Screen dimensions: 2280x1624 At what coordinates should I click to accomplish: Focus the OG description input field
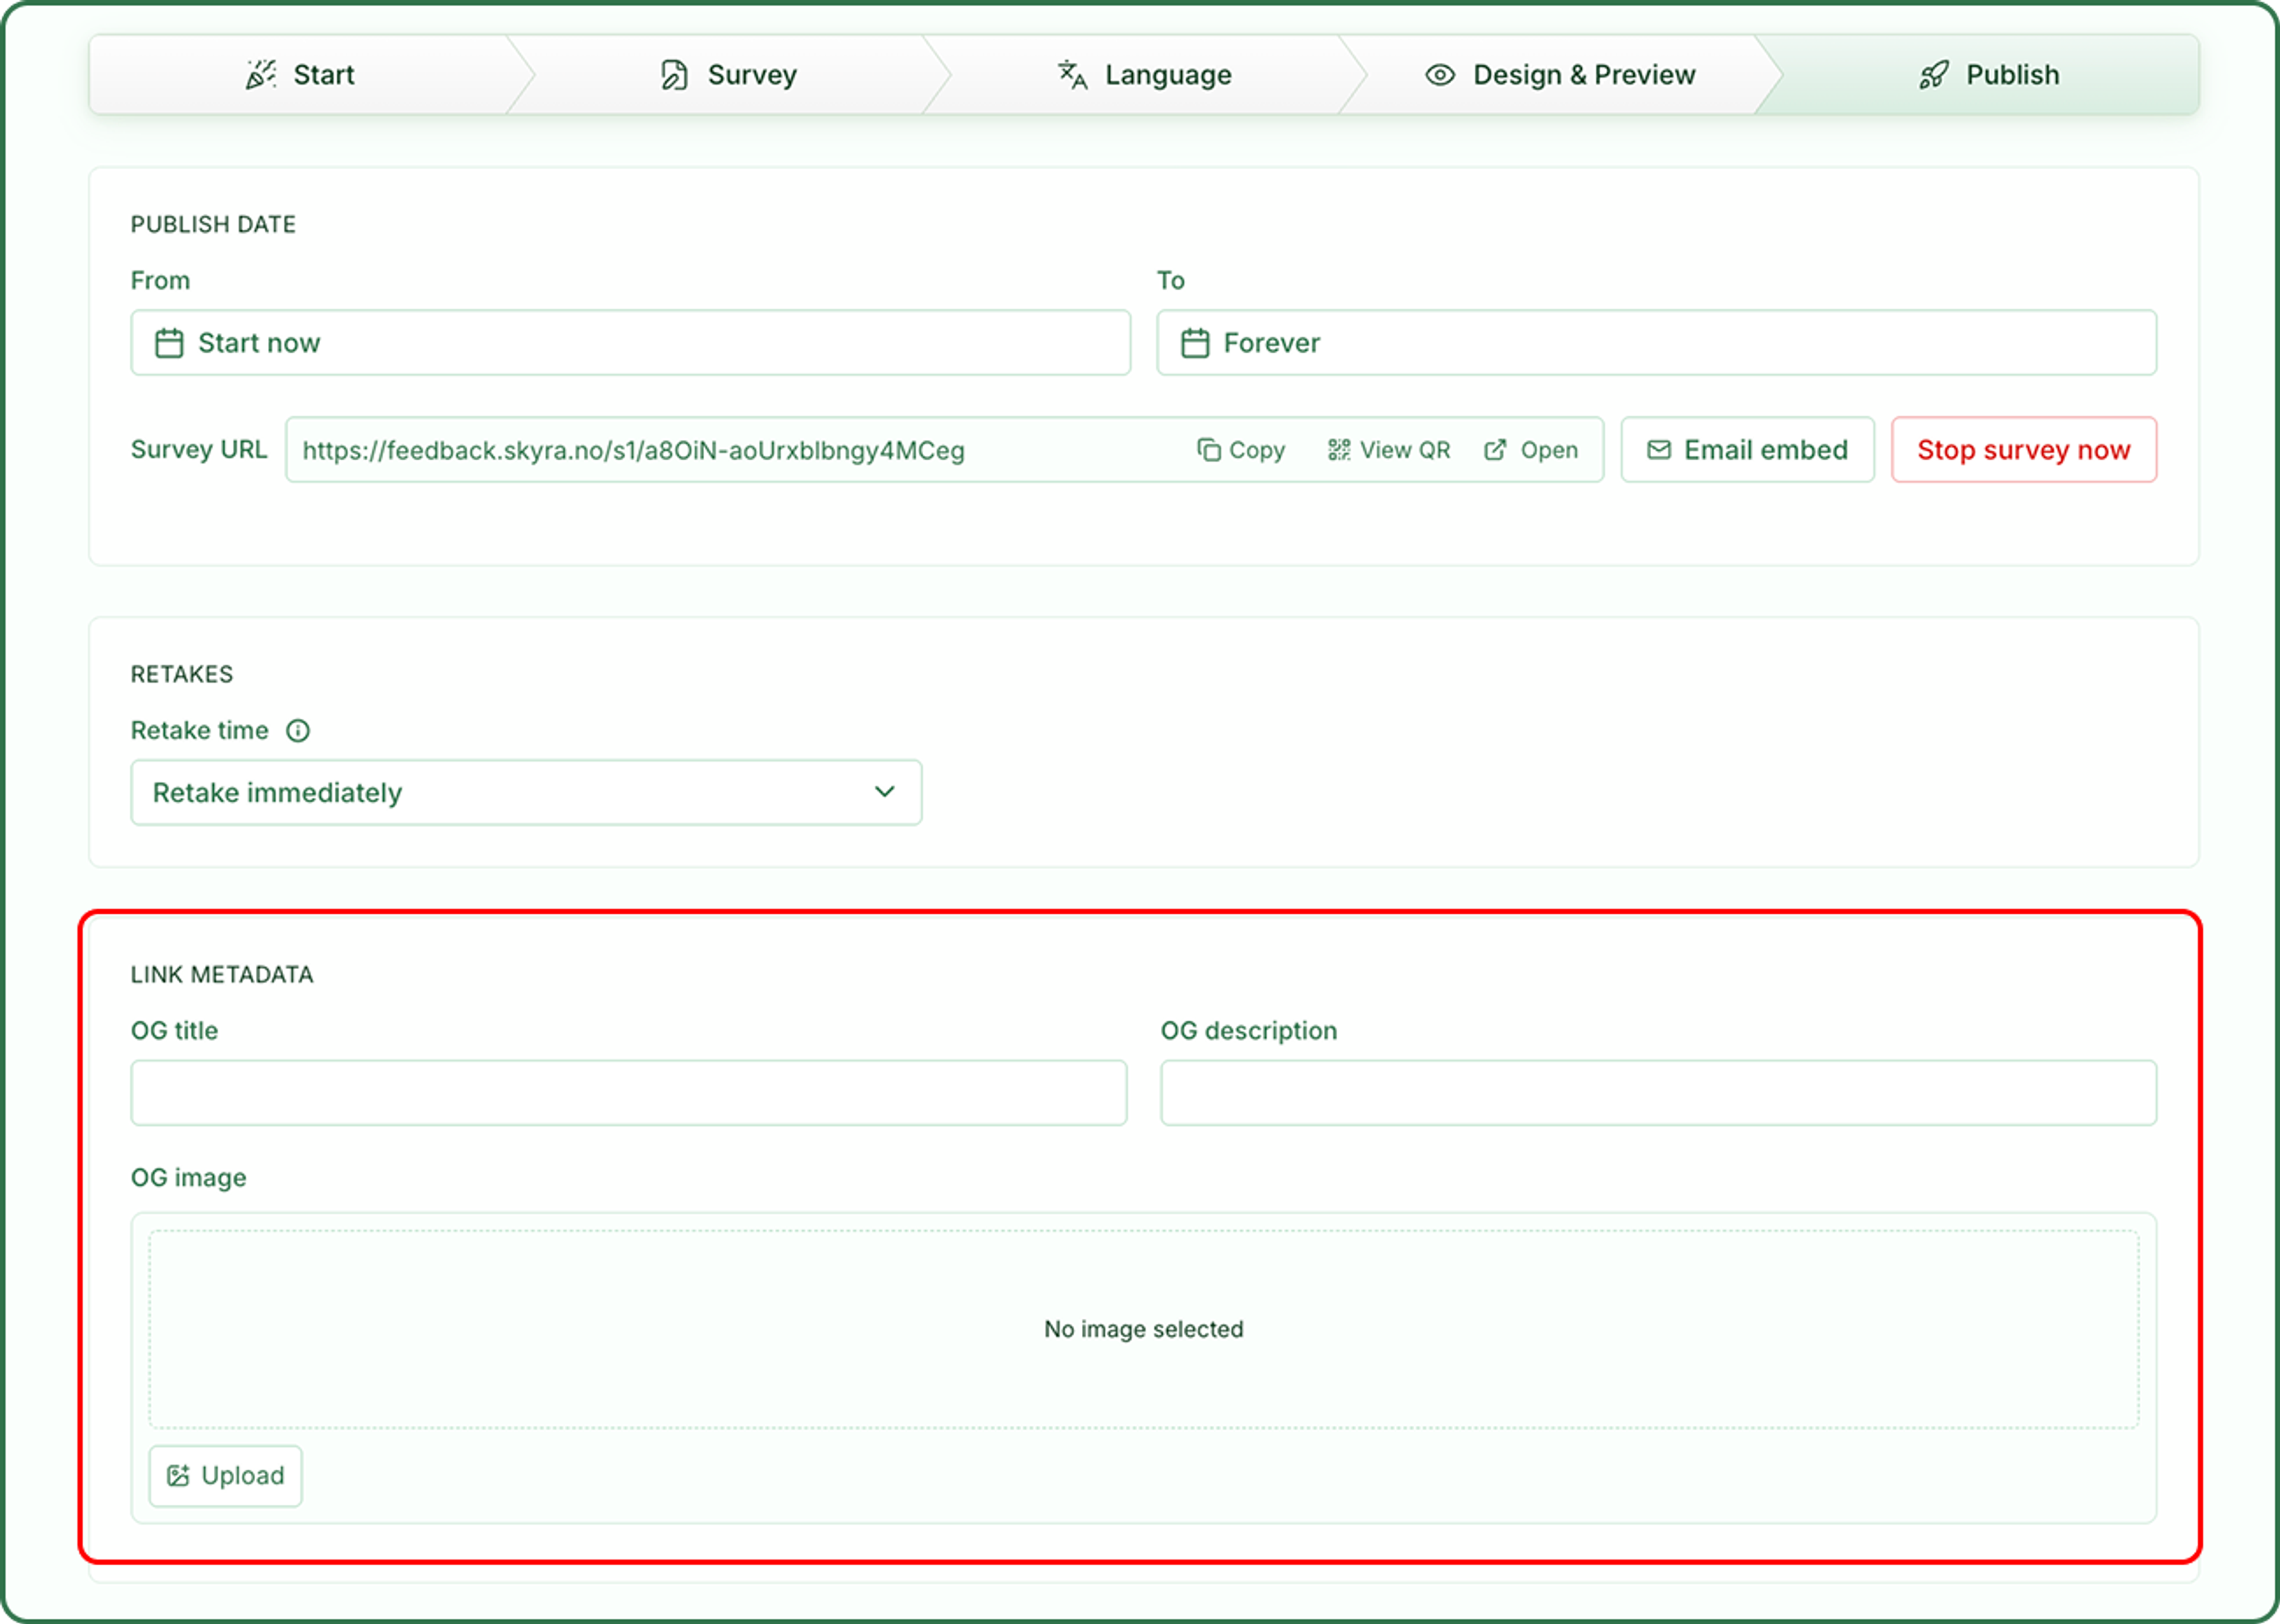point(1658,1093)
